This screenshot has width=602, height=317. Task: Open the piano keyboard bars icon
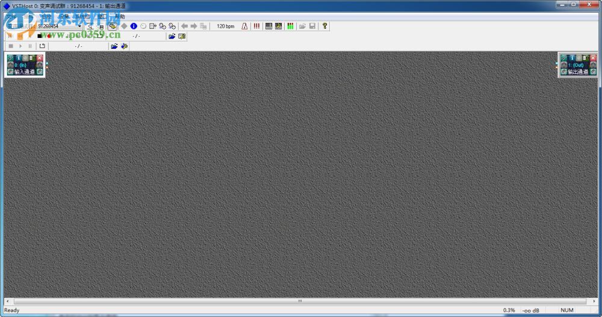pos(268,26)
